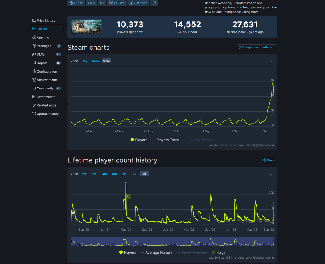This screenshot has width=325, height=264.
Task: Toggle Players series in lifetime chart legend
Action: 128,253
